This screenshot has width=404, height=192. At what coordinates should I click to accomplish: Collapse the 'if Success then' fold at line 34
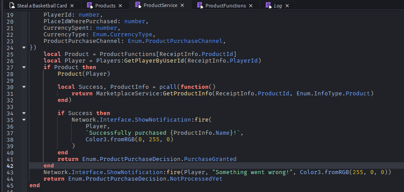tap(24, 113)
